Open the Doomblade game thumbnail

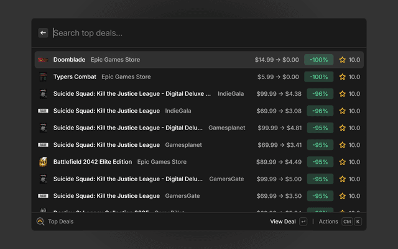43,60
